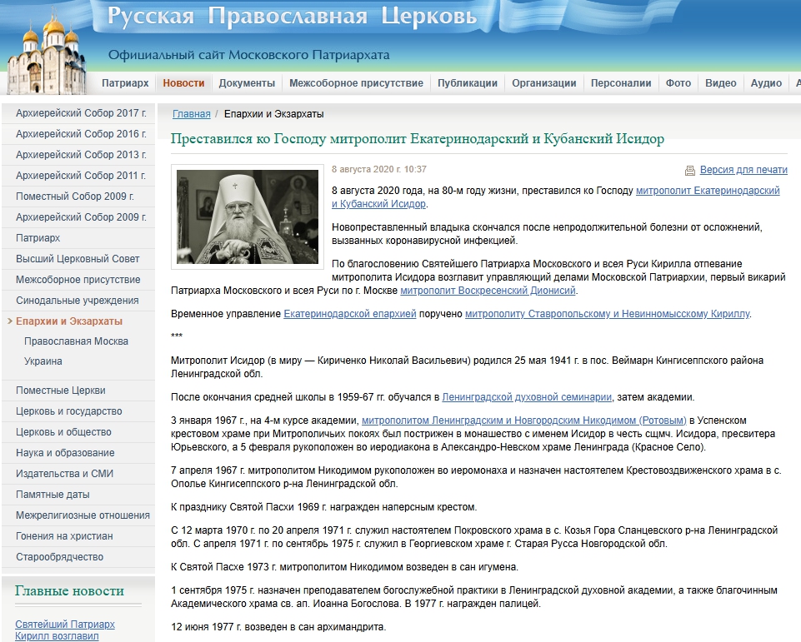Open Архиерейский Собор 2011 г. in the sidebar
Image resolution: width=801 pixels, height=642 pixels.
81,176
